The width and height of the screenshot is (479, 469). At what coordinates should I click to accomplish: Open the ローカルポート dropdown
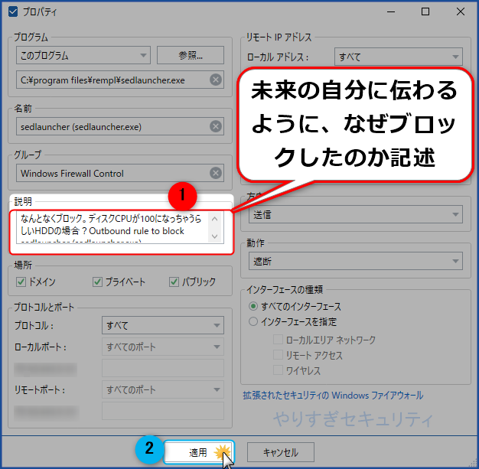point(163,347)
